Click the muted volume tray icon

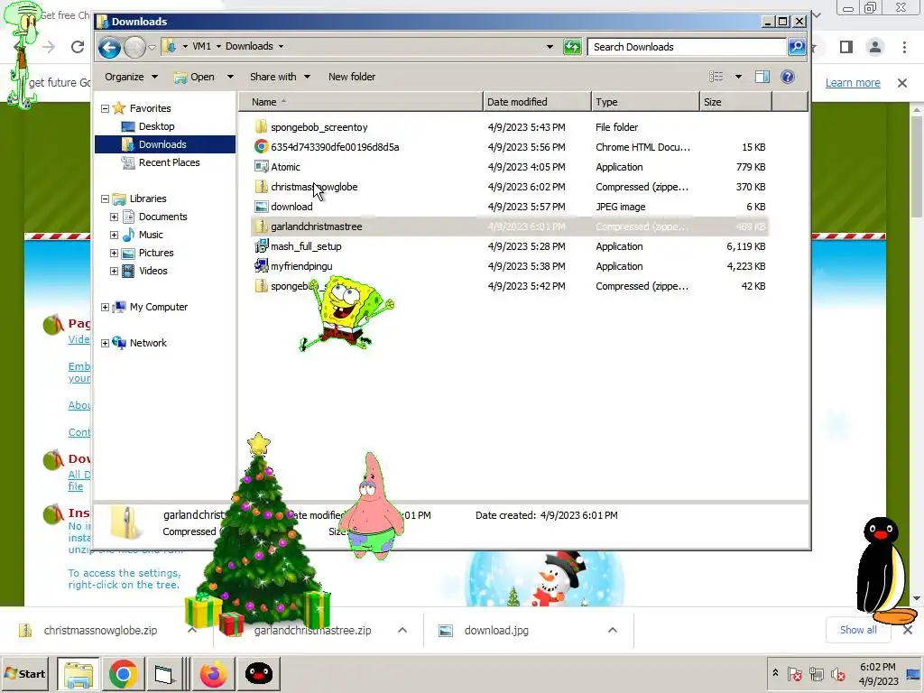(838, 673)
